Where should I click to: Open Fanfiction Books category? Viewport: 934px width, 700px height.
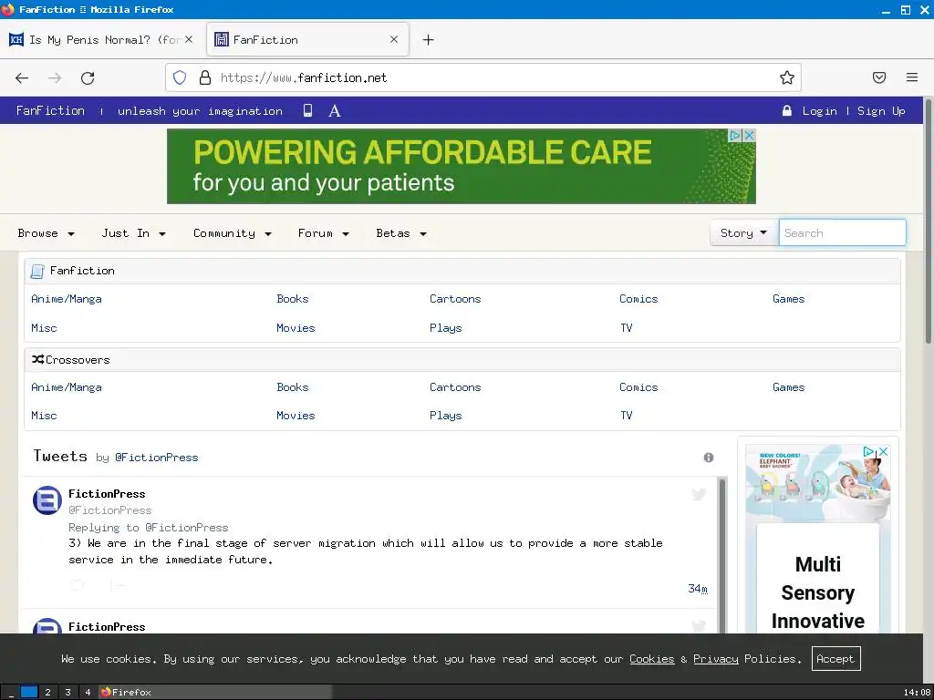tap(293, 299)
